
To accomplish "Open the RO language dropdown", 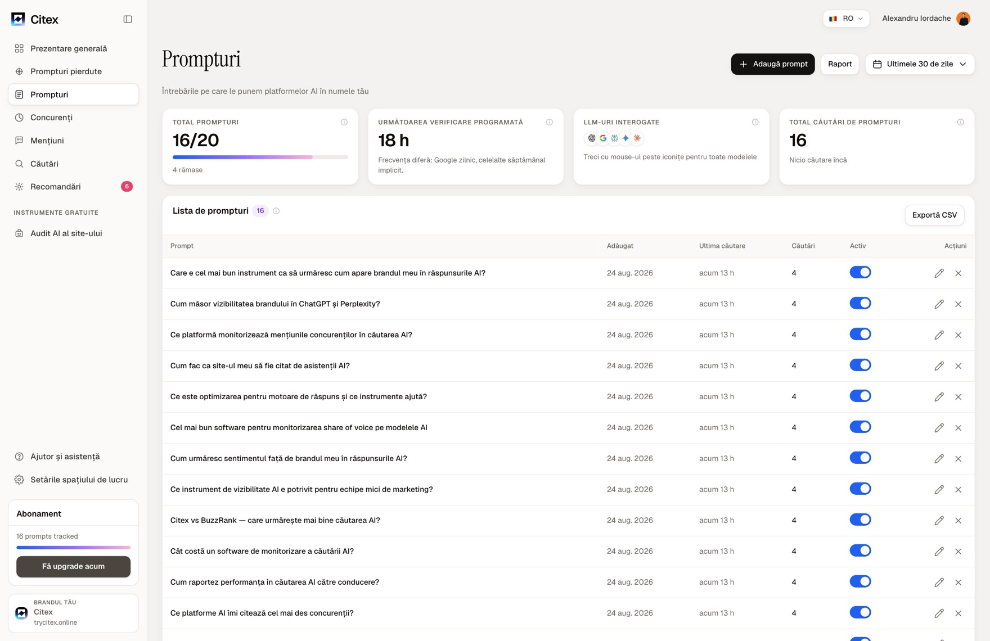I will pos(846,19).
